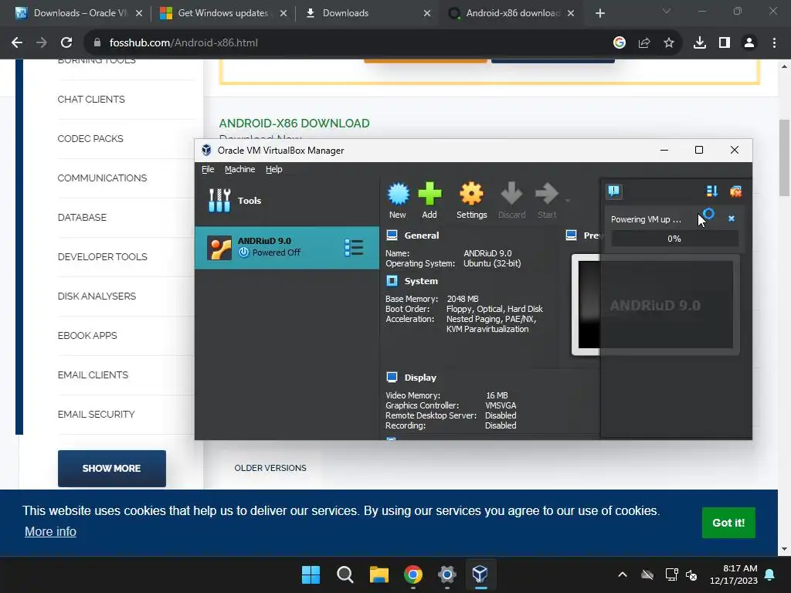This screenshot has height=593, width=791.
Task: Click the notification center speech-bubble icon
Action: pos(614,191)
